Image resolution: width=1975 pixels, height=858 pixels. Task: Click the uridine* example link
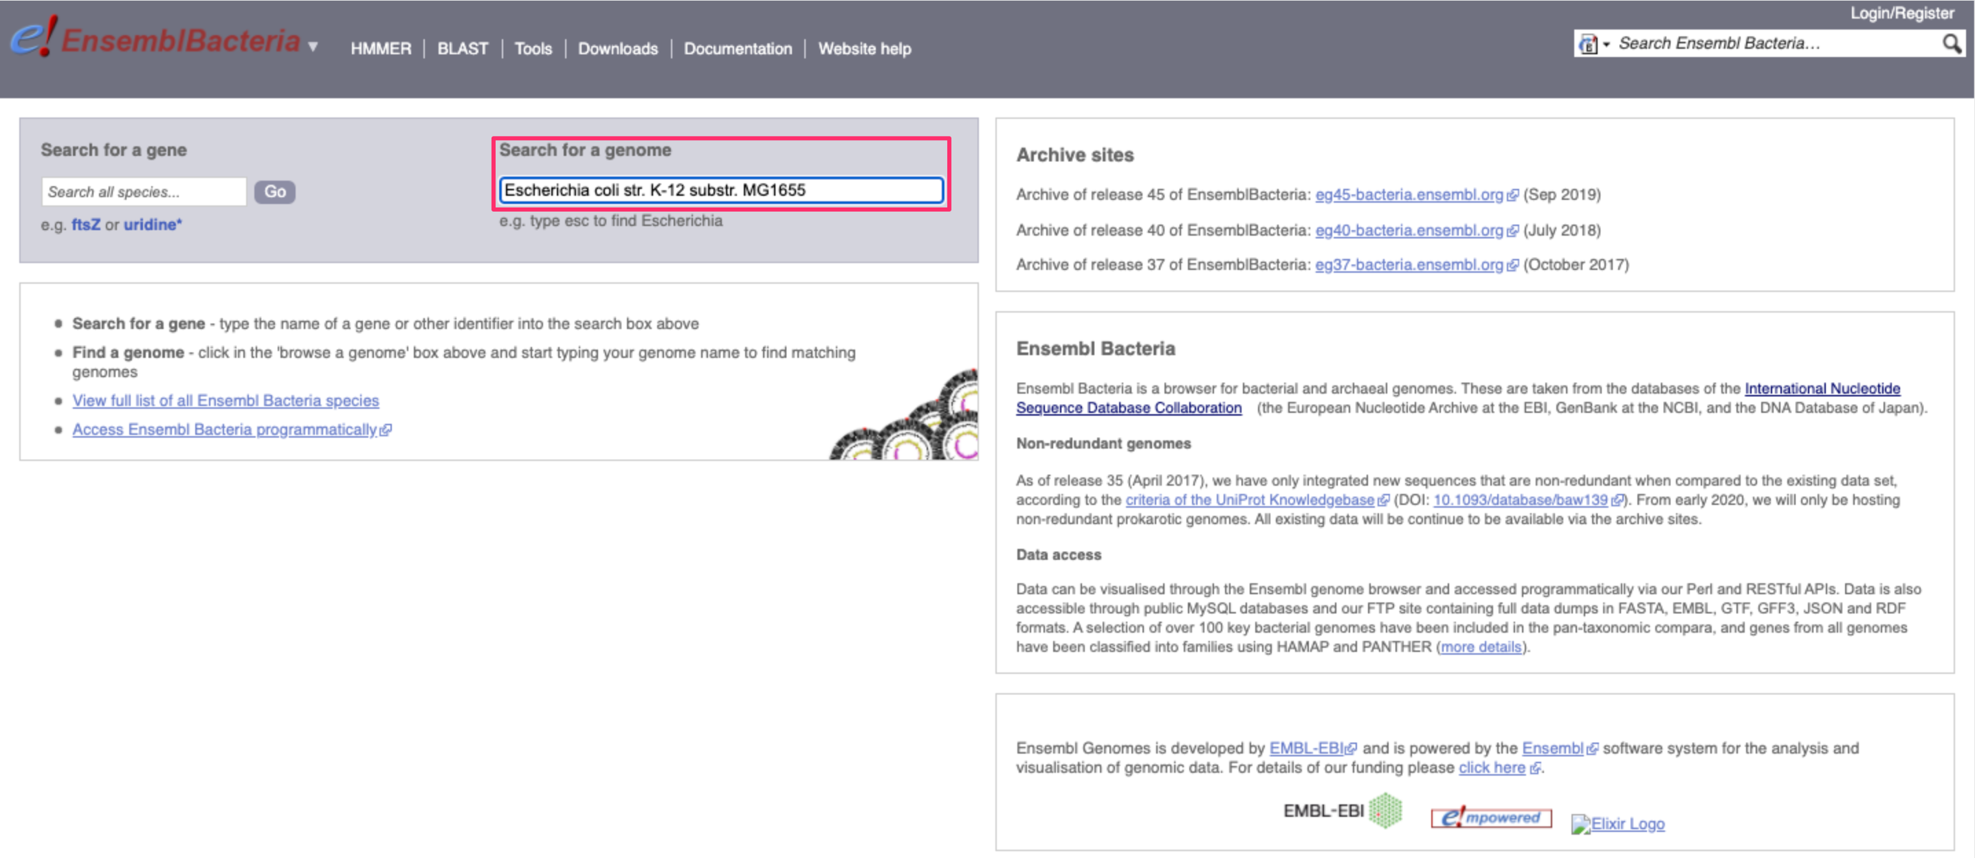(x=153, y=225)
